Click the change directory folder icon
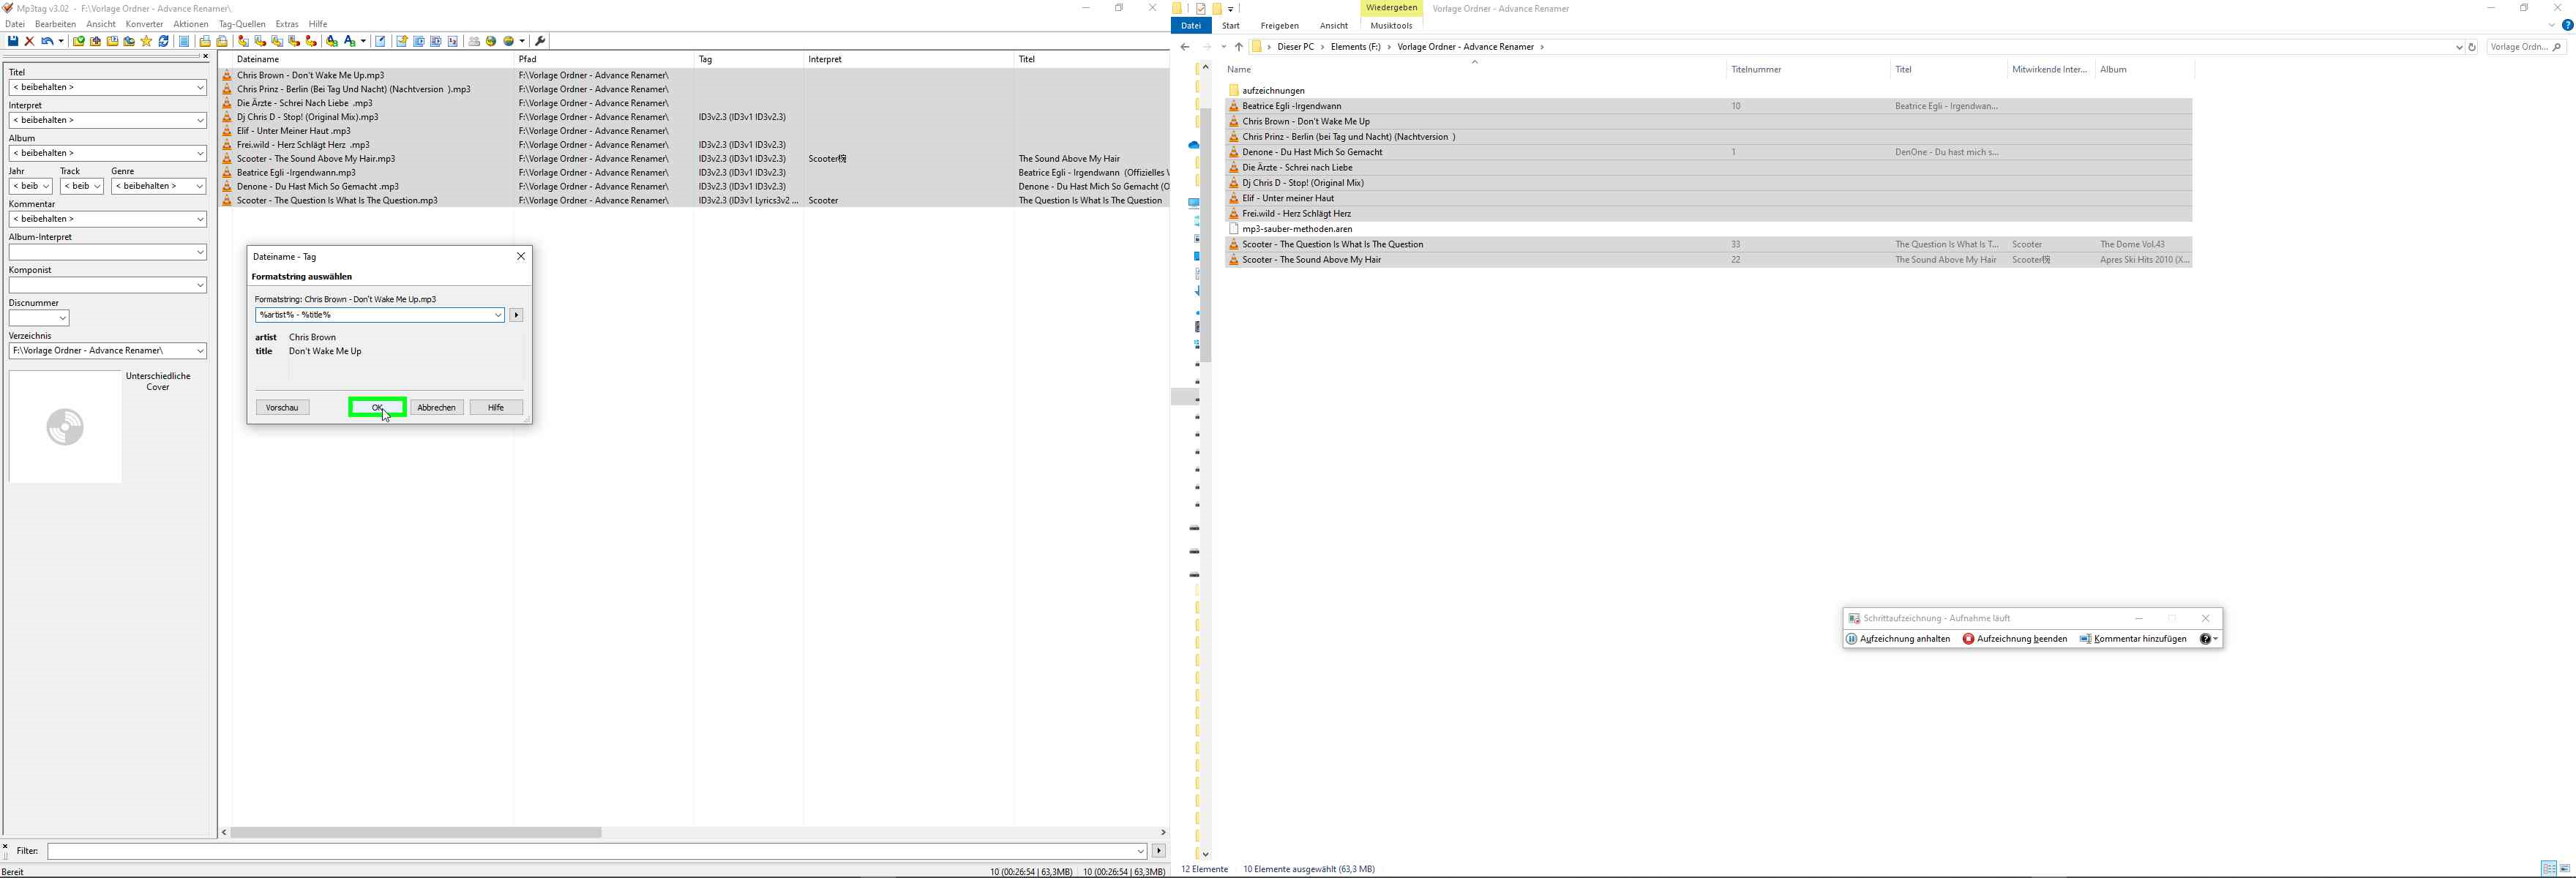The height and width of the screenshot is (878, 2576). click(x=79, y=41)
